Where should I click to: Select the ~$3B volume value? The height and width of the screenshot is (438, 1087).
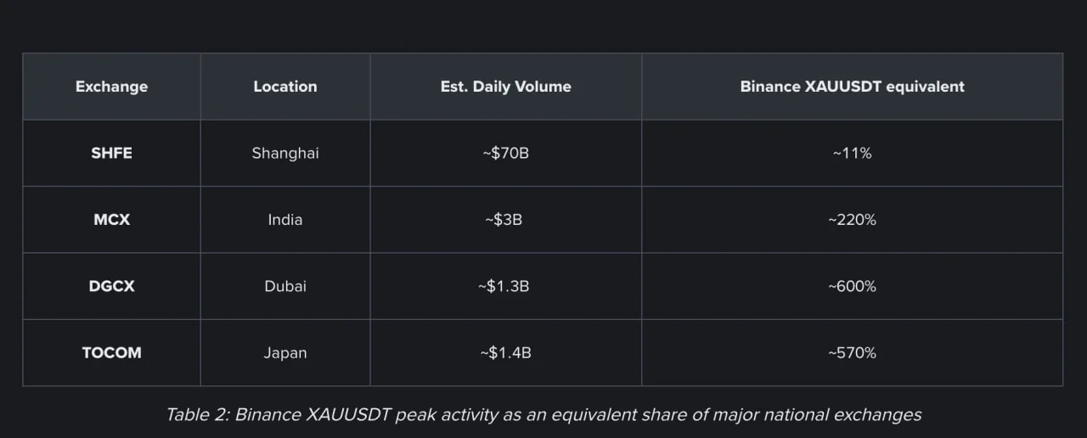coord(504,220)
